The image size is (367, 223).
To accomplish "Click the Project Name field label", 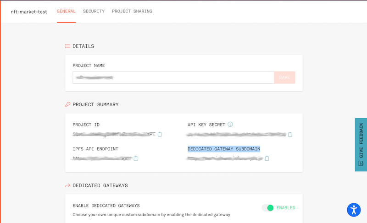I will [89, 65].
